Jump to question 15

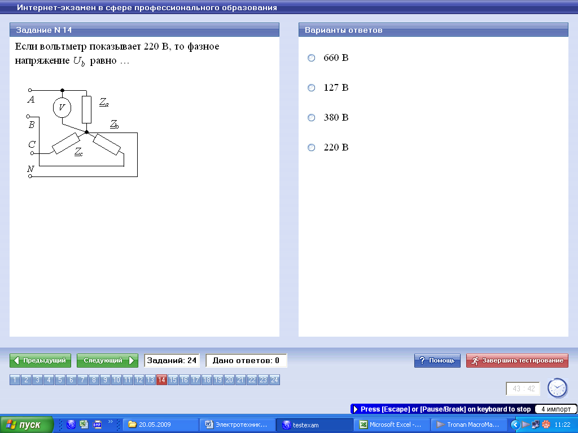(x=173, y=379)
